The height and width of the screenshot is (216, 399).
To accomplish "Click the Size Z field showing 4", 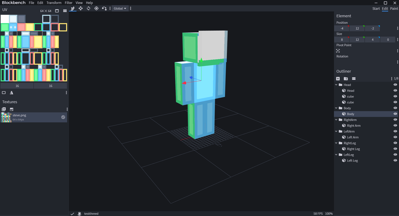I will pos(373,40).
